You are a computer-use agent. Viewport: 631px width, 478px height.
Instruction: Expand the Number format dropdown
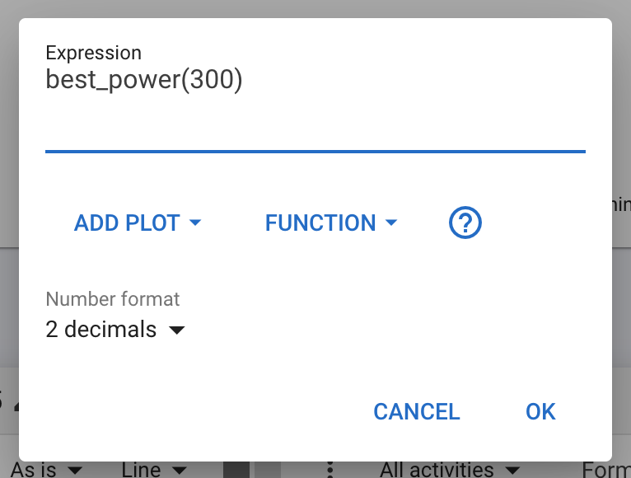(115, 330)
